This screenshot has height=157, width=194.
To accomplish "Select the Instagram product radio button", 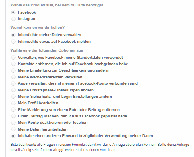I will (x=13, y=19).
